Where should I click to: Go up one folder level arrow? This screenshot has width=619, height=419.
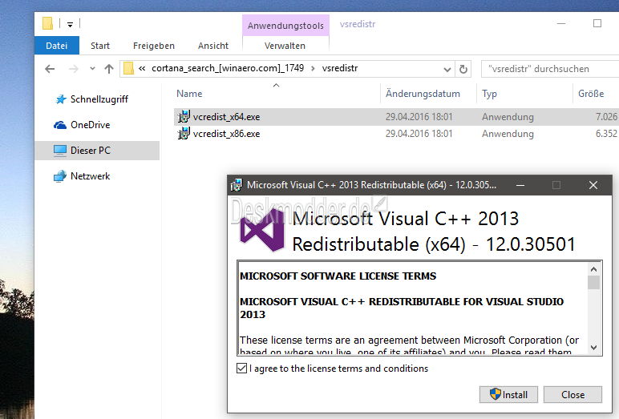point(109,69)
